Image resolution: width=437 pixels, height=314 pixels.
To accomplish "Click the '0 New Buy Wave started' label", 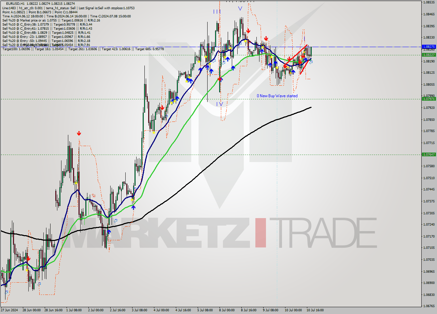I will pos(277,96).
